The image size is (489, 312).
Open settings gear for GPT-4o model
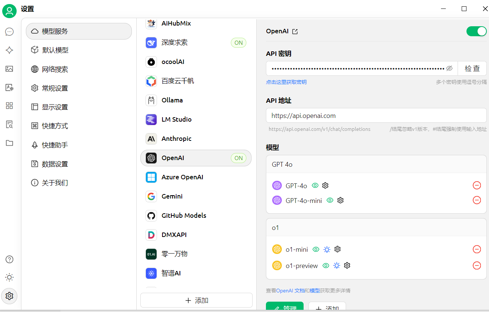325,186
